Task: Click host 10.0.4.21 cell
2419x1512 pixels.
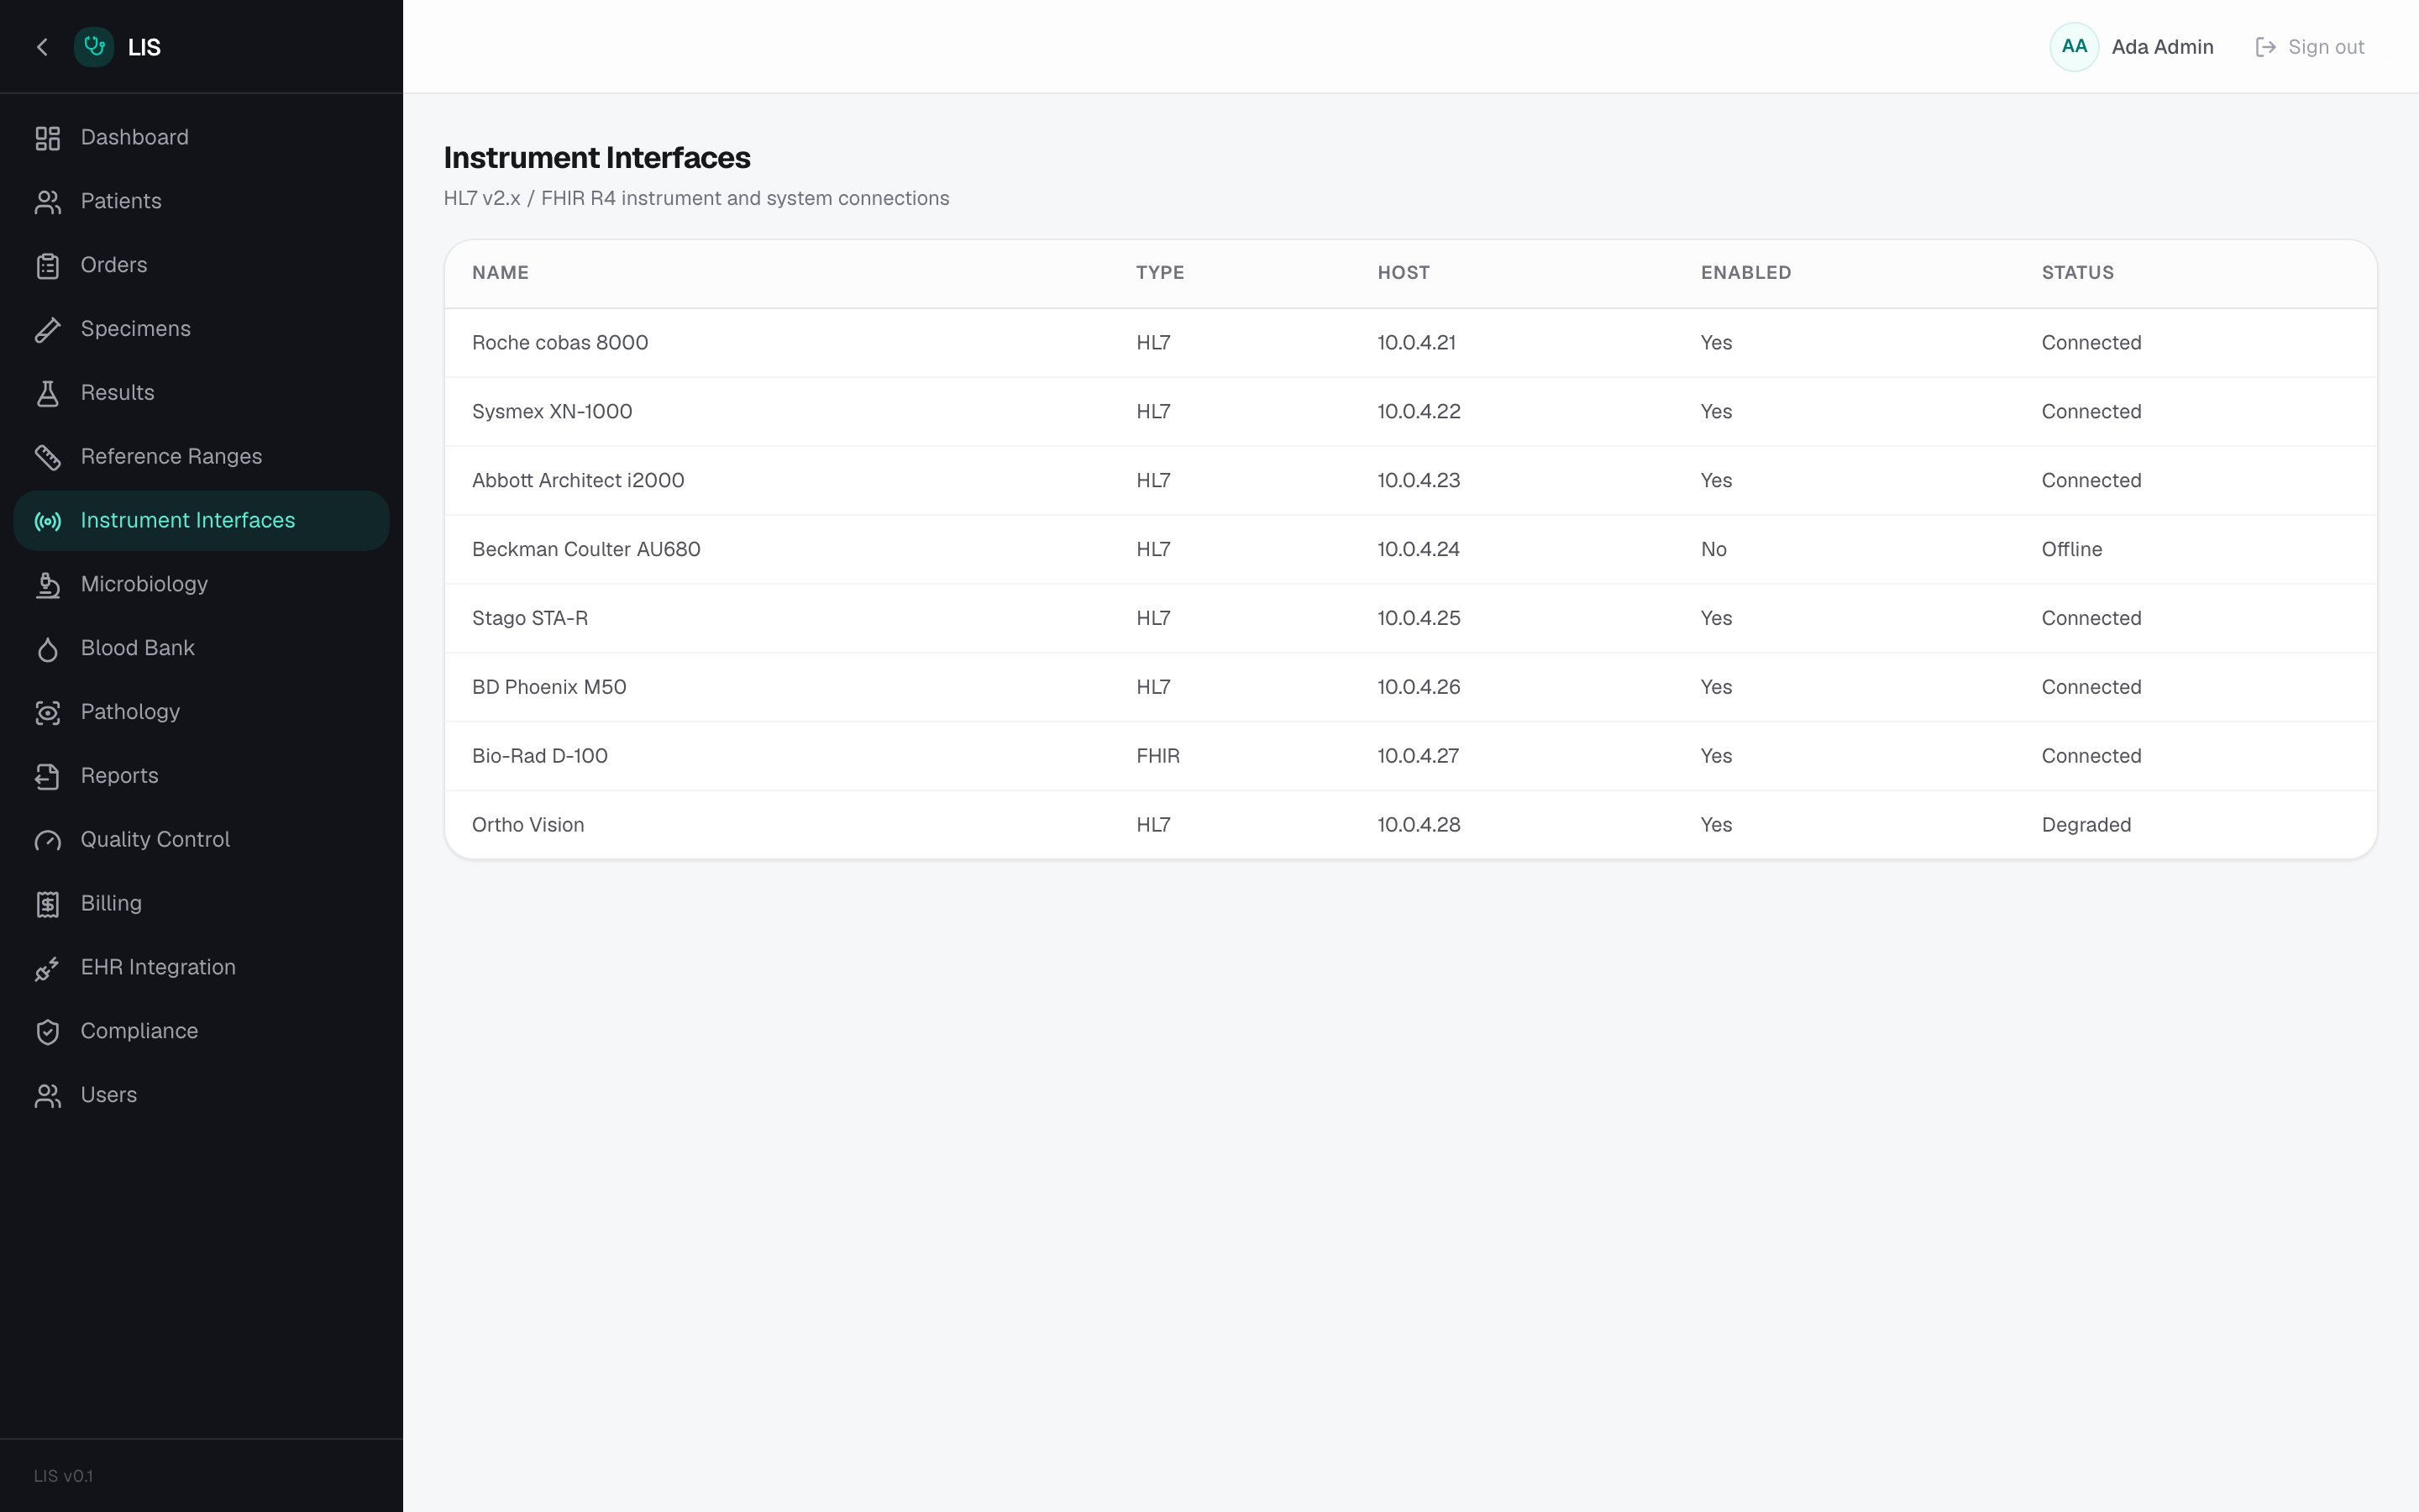Action: coord(1416,343)
